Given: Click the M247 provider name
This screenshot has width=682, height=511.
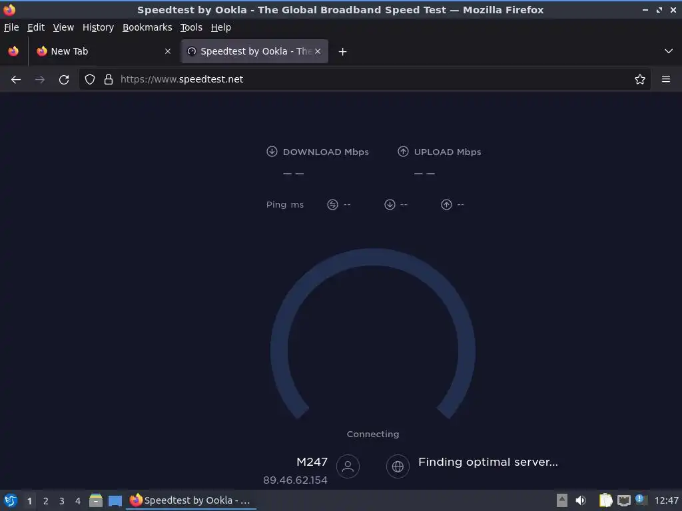Looking at the screenshot, I should click(x=312, y=462).
